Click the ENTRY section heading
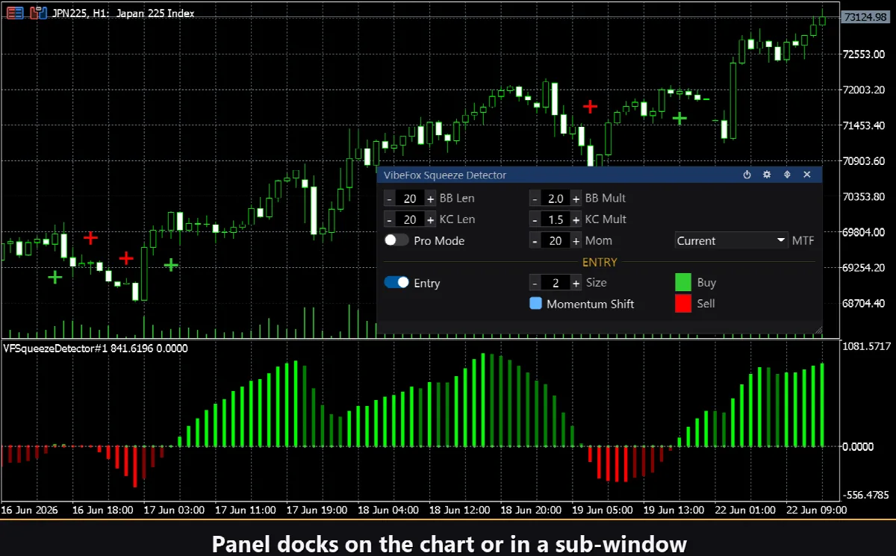The image size is (896, 556). coord(600,262)
